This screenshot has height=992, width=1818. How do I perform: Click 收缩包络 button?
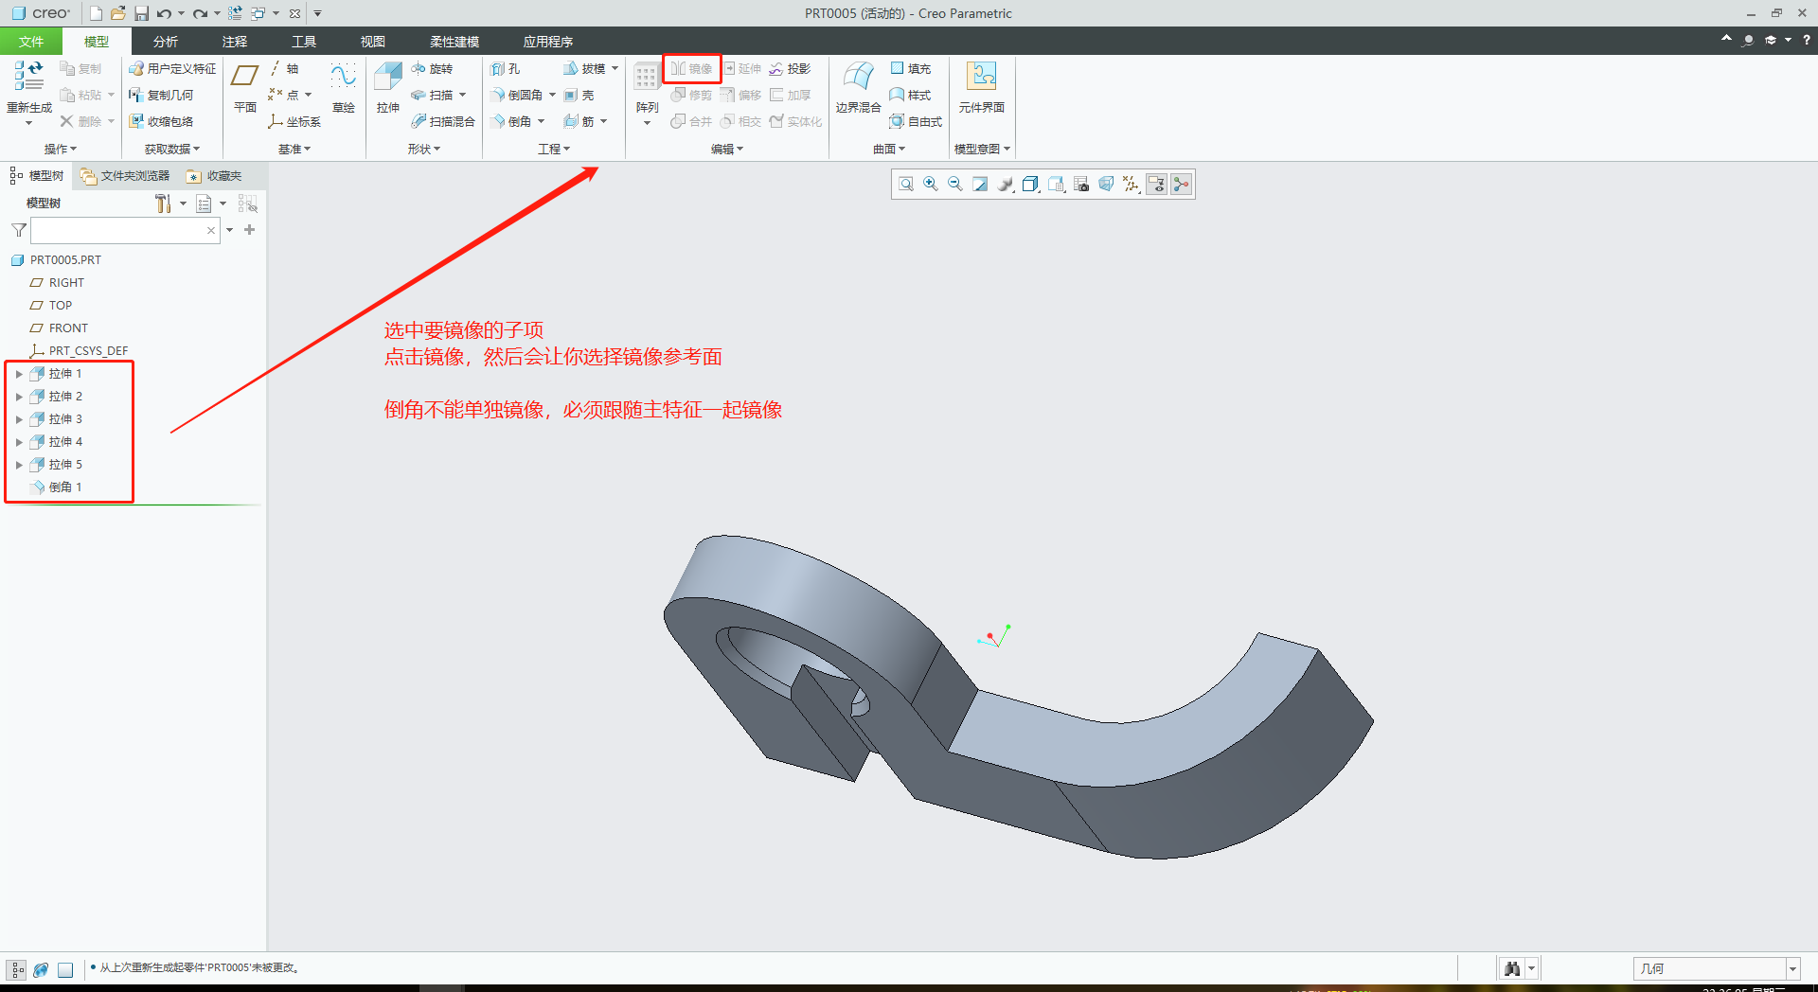pos(161,121)
